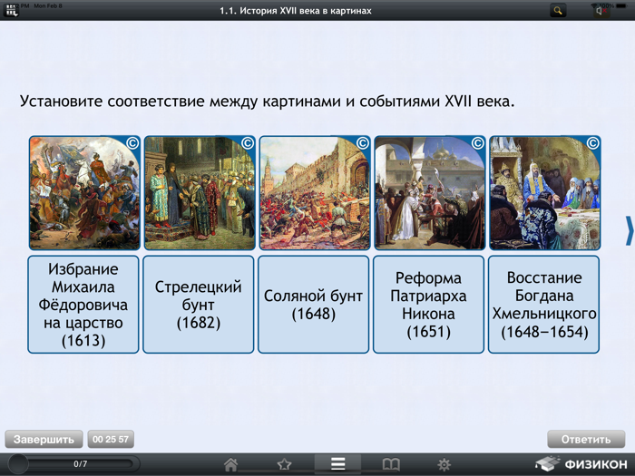Select card Избрание Михаила Фёдоровича на царство (1613)
The width and height of the screenshot is (635, 476).
point(83,305)
